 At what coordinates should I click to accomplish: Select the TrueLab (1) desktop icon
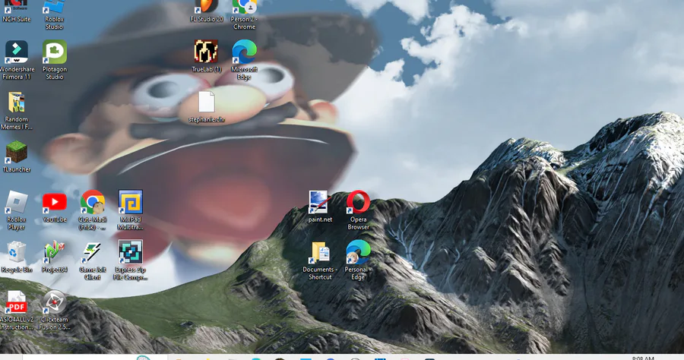[206, 56]
